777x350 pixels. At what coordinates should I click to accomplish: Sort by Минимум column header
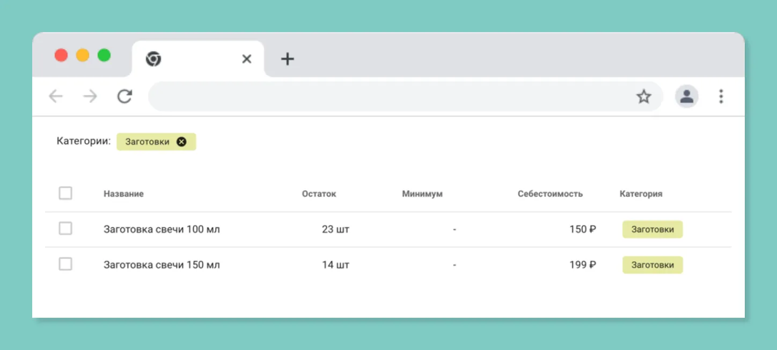click(422, 194)
